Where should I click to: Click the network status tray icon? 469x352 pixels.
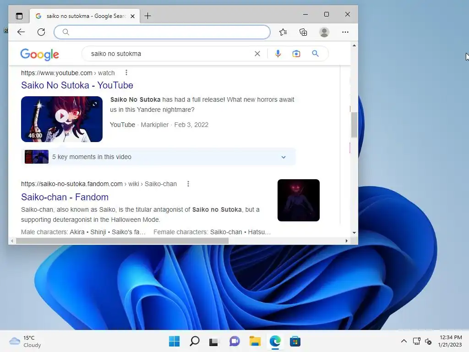(417, 341)
